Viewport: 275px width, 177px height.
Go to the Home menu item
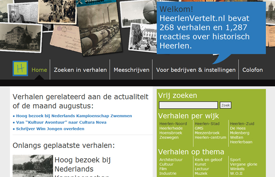click(39, 70)
